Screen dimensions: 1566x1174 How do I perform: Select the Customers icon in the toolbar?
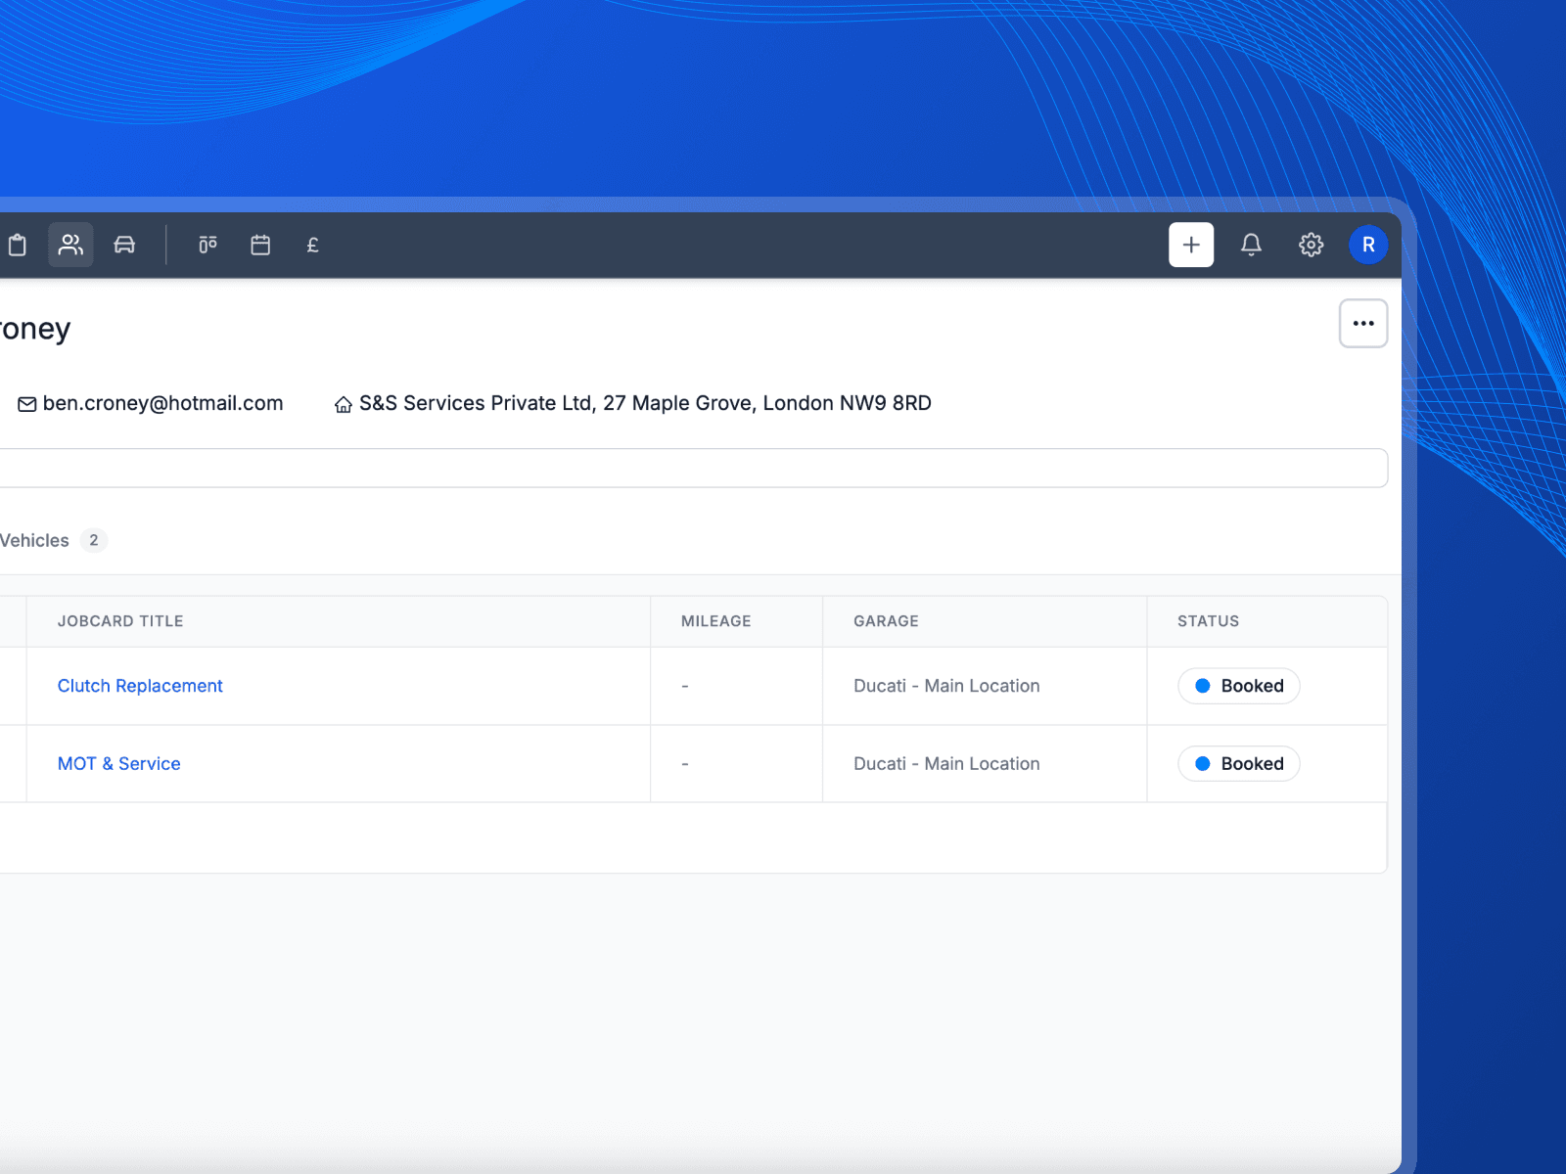pos(69,245)
